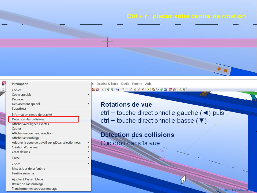Viewport: 257px width, 193px height.
Task: Choose Ajouter à l'assemblage
Action: (48, 179)
